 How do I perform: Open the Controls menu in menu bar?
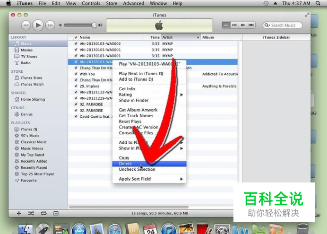91,3
